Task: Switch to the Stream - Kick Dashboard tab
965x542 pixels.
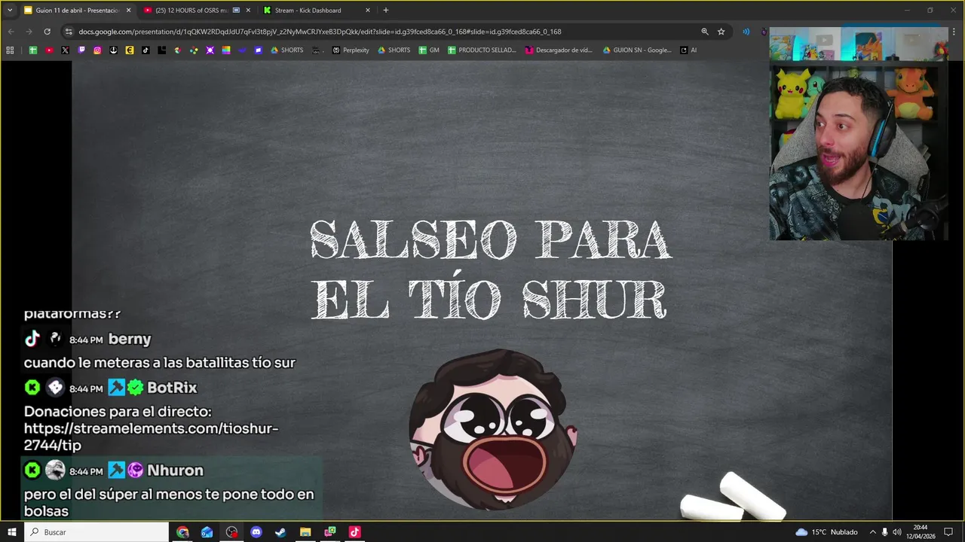Action: pyautogui.click(x=308, y=11)
